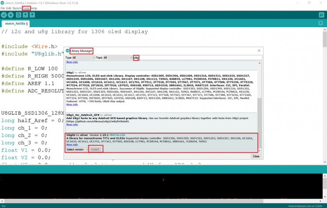327x208 pixels.
Task: Open a sketch with the Open arrow icon
Action: [25, 15]
